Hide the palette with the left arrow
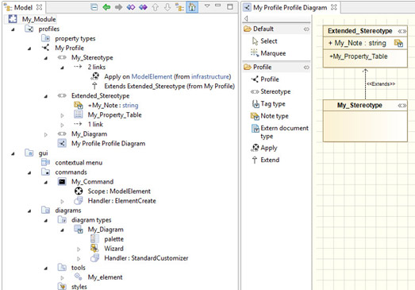Screen dimensions: 415x290 [x=246, y=18]
